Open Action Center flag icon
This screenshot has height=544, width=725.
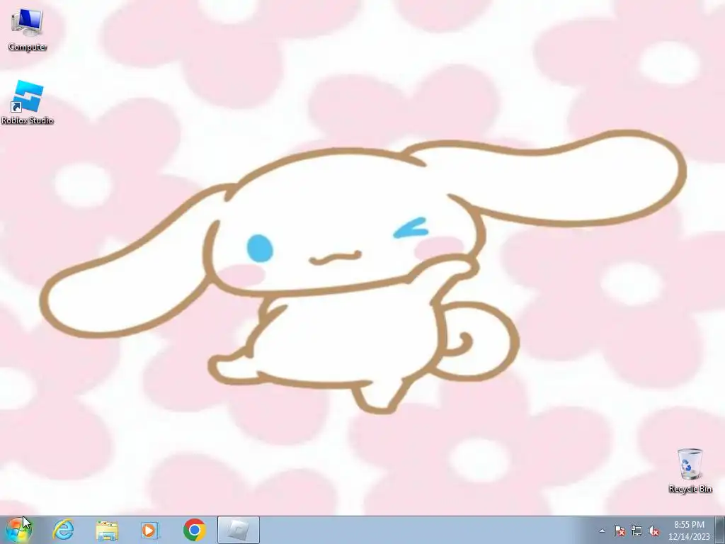620,531
